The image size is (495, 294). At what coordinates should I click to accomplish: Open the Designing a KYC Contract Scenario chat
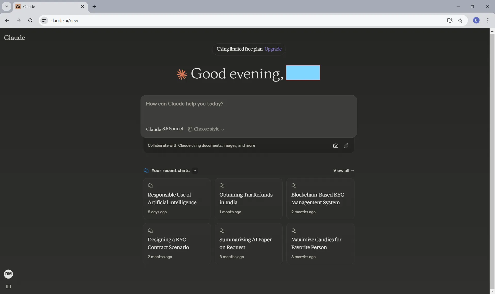[177, 243]
